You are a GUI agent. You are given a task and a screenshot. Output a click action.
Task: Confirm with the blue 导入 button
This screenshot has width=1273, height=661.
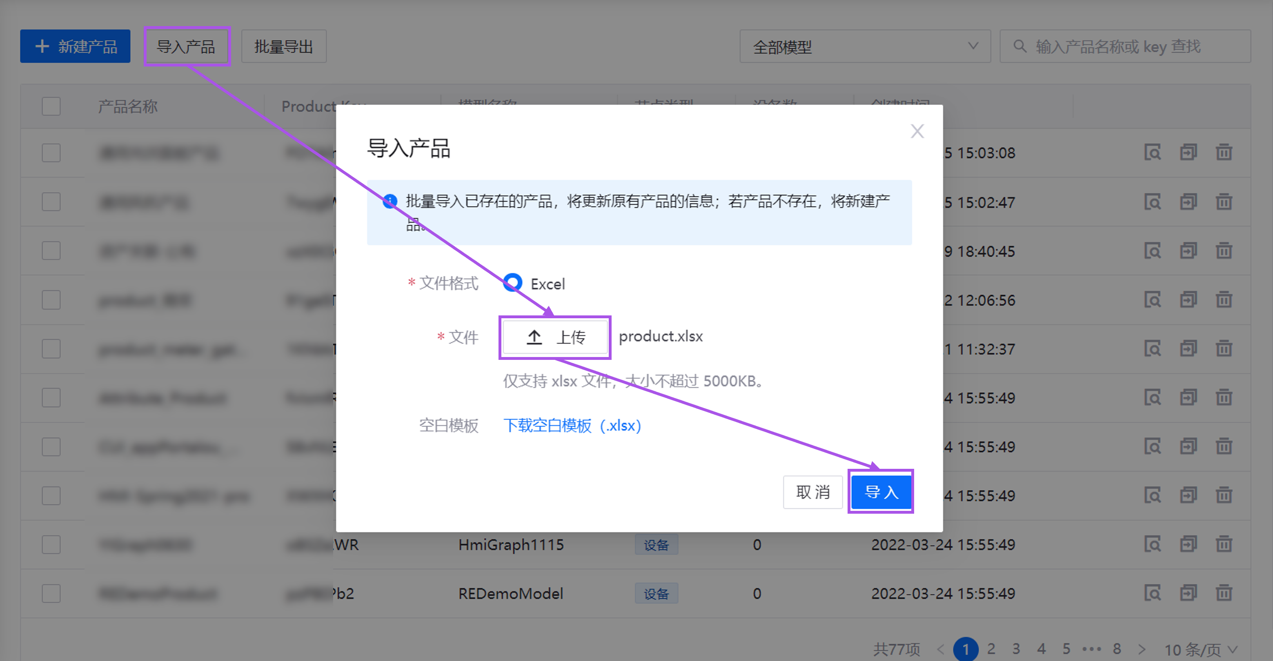point(881,492)
